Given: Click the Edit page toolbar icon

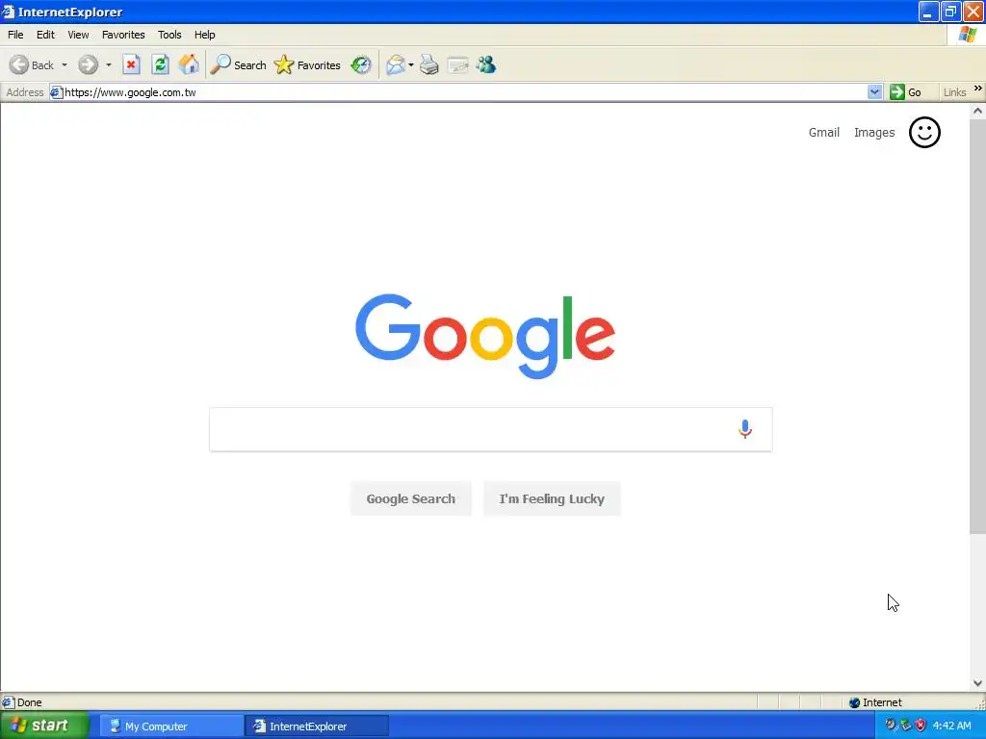Looking at the screenshot, I should pyautogui.click(x=457, y=64).
